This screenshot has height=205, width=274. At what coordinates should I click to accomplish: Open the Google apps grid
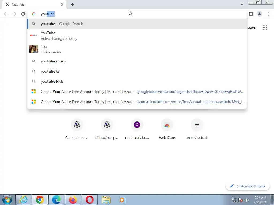265,27
